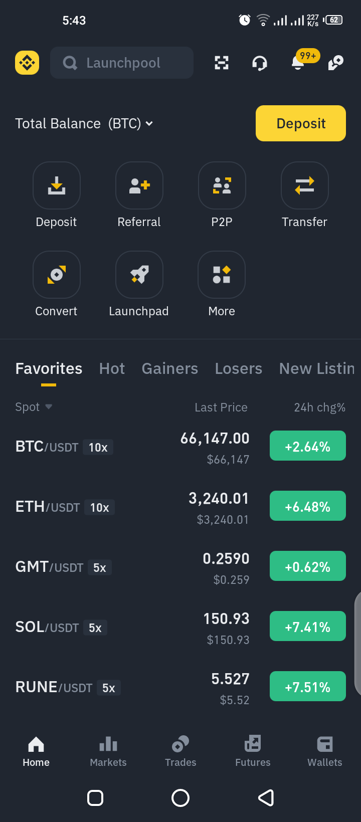Open the Convert shortcut icon

pyautogui.click(x=57, y=275)
